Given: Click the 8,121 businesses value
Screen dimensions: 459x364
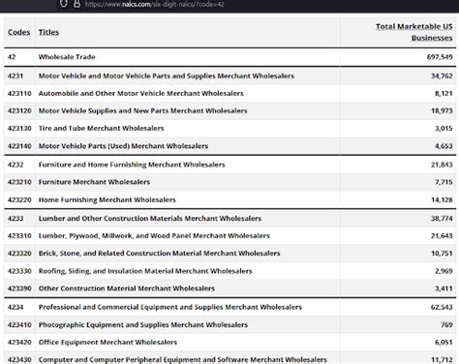Looking at the screenshot, I should point(444,94).
